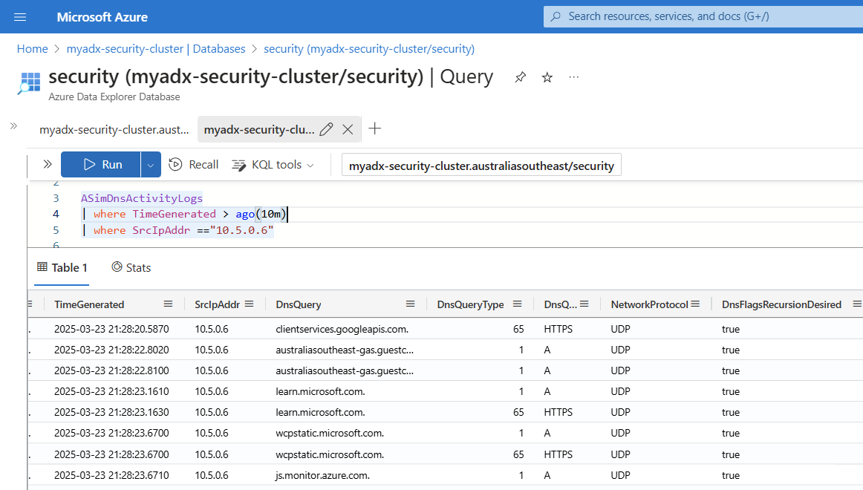
Task: Recall the previous query
Action: (193, 164)
